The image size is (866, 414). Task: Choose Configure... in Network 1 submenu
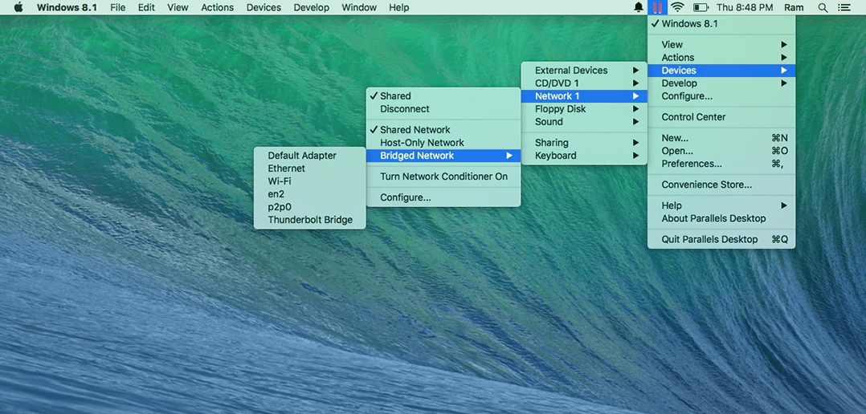(443, 197)
